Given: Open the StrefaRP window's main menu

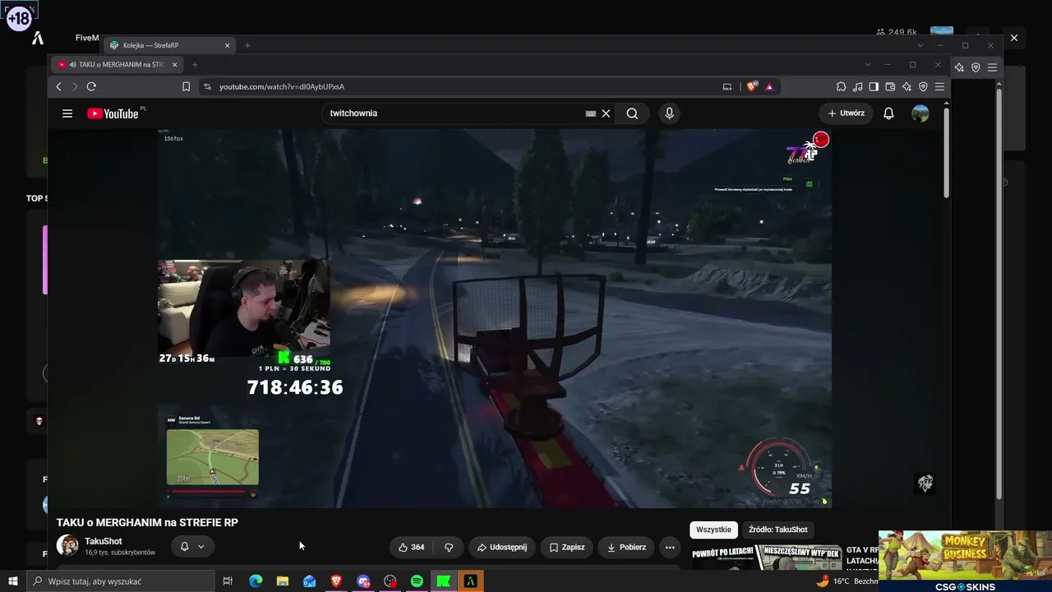Looking at the screenshot, I should pos(992,67).
